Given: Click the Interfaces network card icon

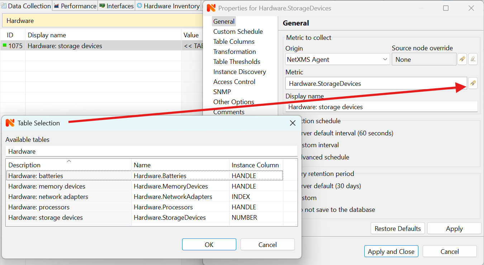Looking at the screenshot, I should (102, 6).
